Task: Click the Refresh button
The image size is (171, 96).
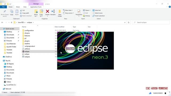Action: point(129,22)
